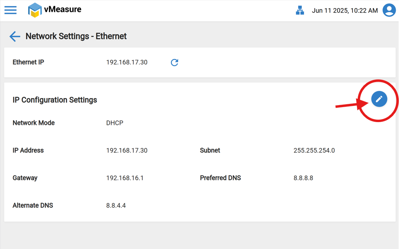
Task: Click the Gateway value 192.168.16.1
Action: click(x=125, y=178)
